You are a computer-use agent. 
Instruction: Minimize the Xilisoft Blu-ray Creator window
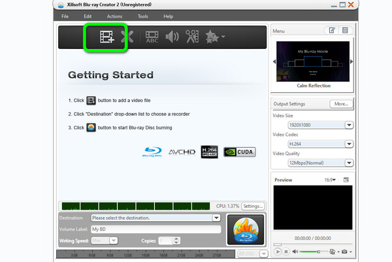tap(334, 5)
